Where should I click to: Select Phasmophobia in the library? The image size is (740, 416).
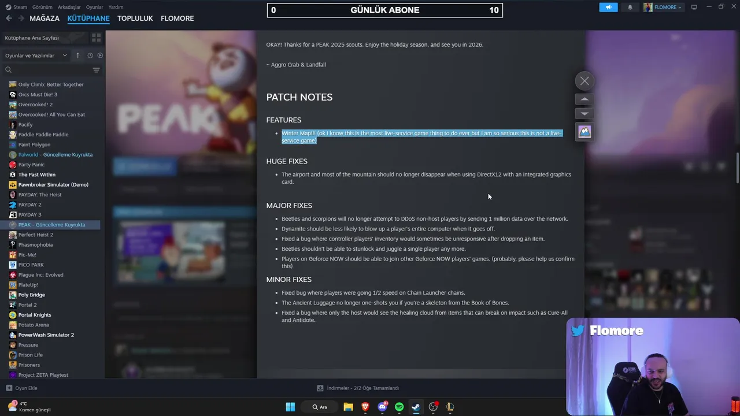pyautogui.click(x=35, y=245)
